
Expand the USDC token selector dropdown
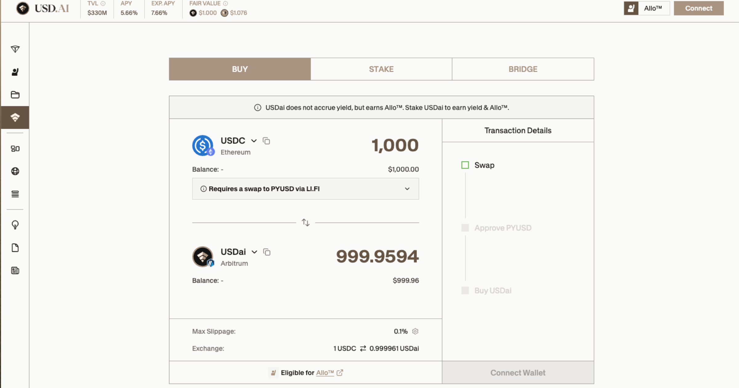coord(254,141)
